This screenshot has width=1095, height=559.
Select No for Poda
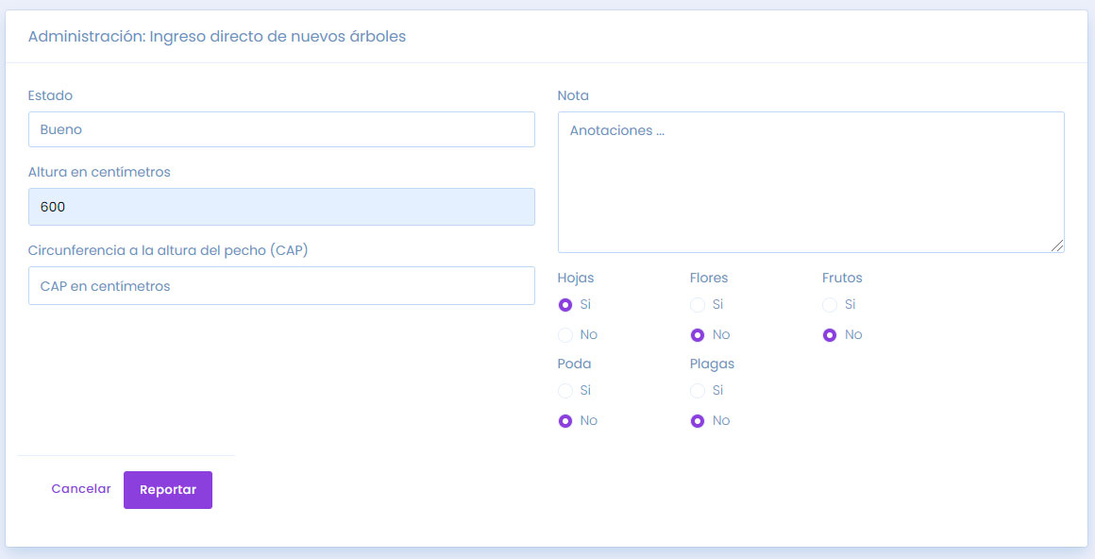(564, 421)
